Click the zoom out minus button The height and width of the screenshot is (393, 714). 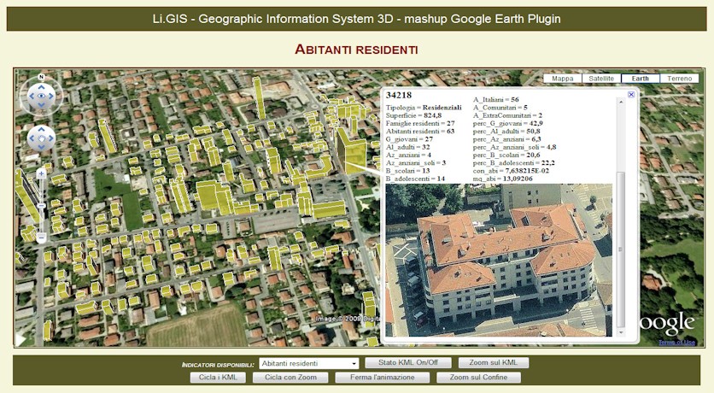click(41, 238)
